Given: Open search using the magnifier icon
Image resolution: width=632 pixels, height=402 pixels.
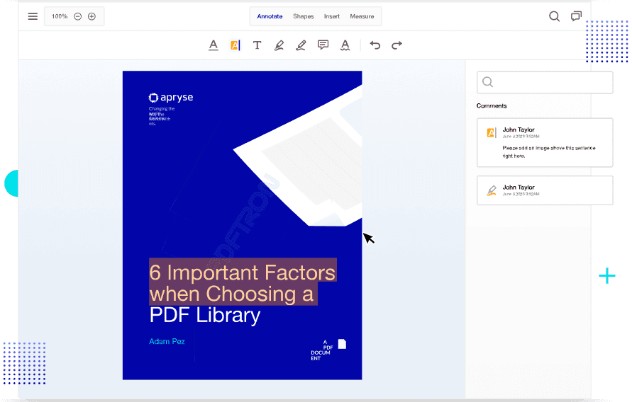Looking at the screenshot, I should (554, 16).
